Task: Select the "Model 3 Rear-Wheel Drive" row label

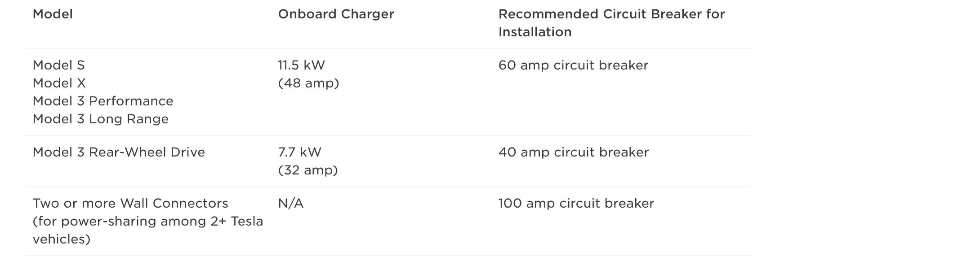Action: 119,152
